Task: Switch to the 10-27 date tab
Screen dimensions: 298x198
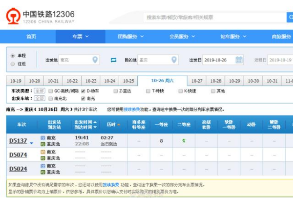Action: tap(197, 81)
